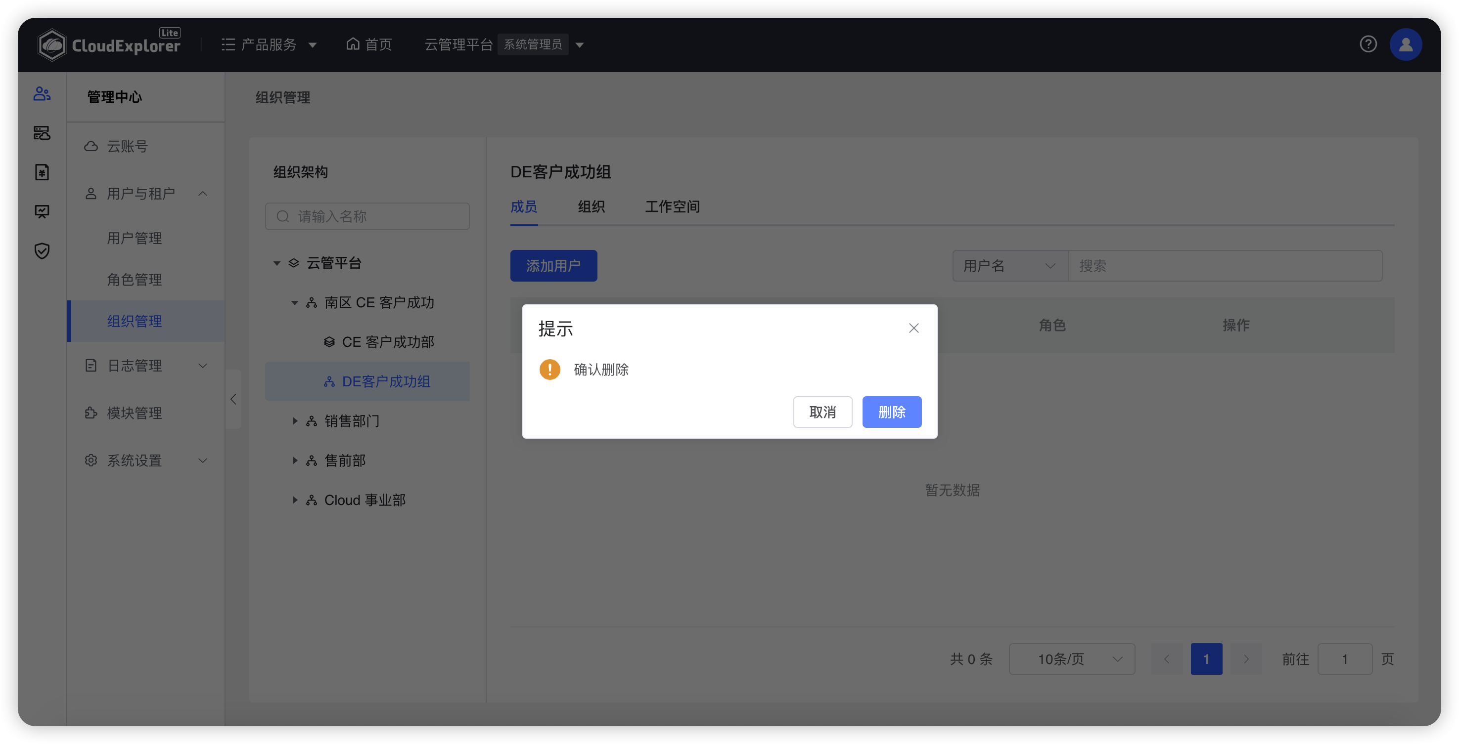Click the 添加用户 button
Image resolution: width=1459 pixels, height=744 pixels.
[553, 265]
